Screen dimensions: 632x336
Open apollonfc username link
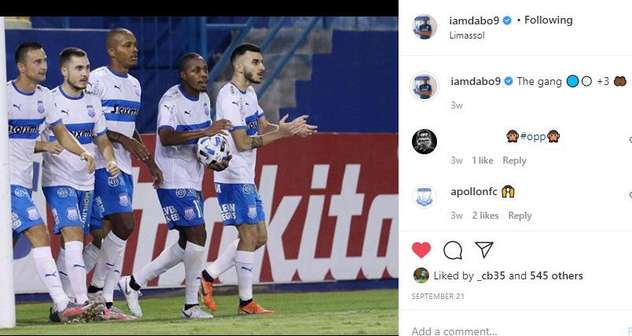pyautogui.click(x=474, y=191)
